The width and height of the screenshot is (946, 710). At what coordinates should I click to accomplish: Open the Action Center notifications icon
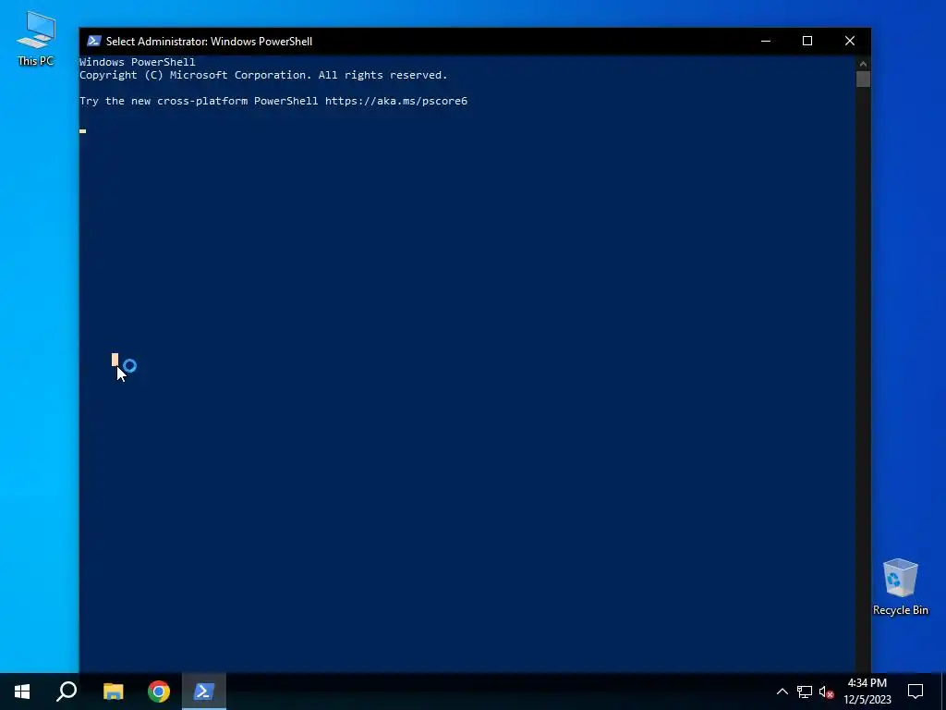point(916,692)
